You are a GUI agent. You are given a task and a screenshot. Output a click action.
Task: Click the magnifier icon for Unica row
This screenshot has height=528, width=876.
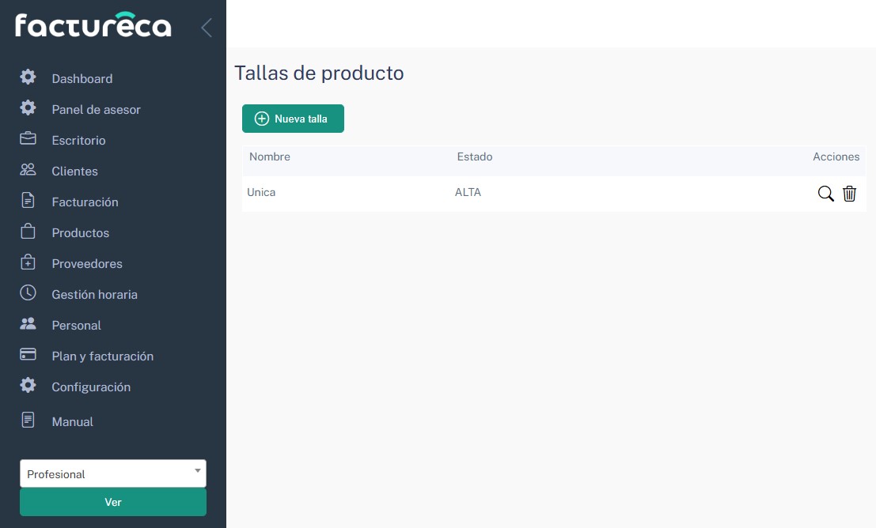825,194
